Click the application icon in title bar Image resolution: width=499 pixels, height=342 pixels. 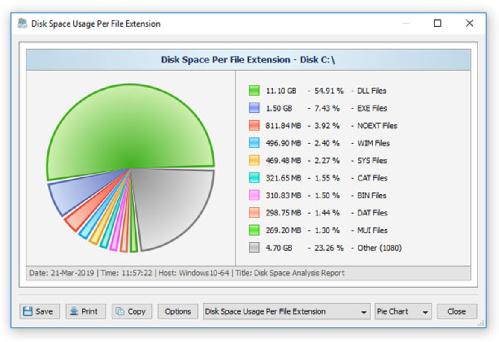(22, 23)
